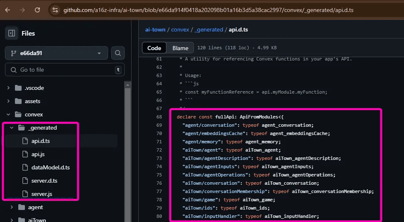
Task: Open the assets folder
Action: click(32, 101)
